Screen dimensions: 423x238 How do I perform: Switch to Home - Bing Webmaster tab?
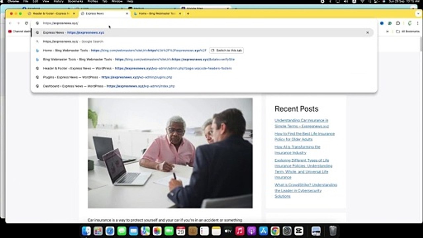tap(155, 14)
